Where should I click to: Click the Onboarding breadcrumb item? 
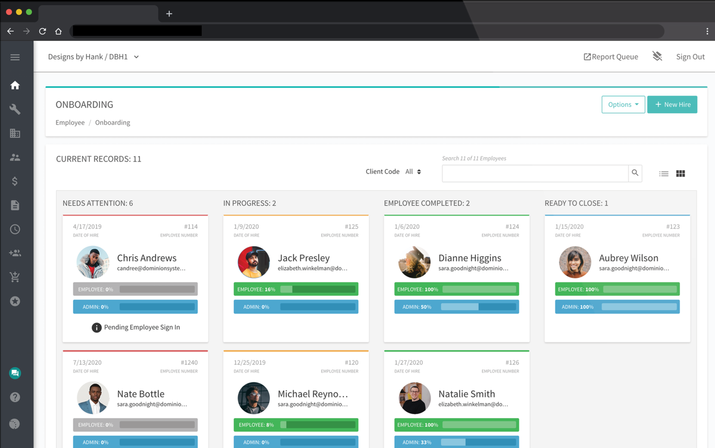(x=112, y=122)
